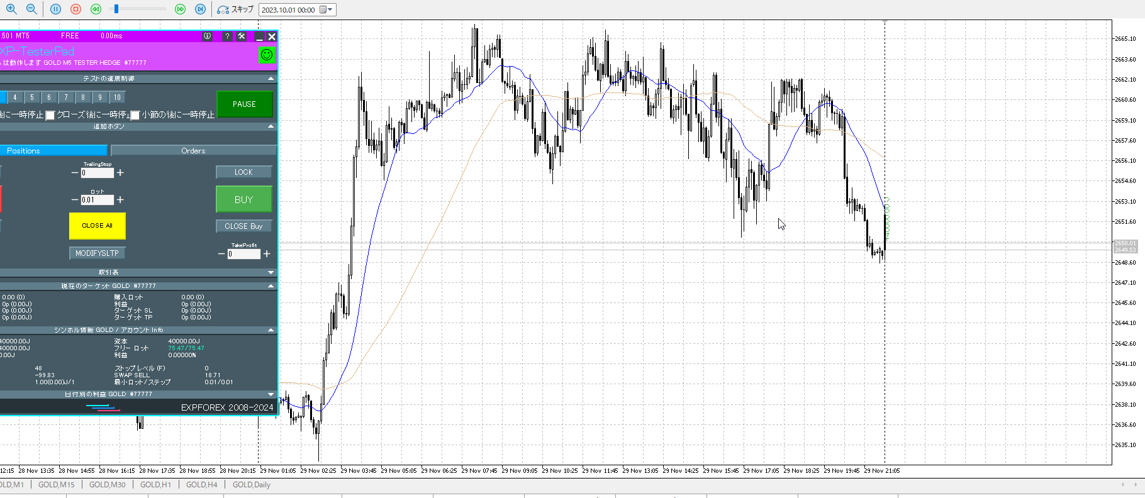1145x498 pixels.
Task: Zoom in on the chart
Action: coord(11,9)
